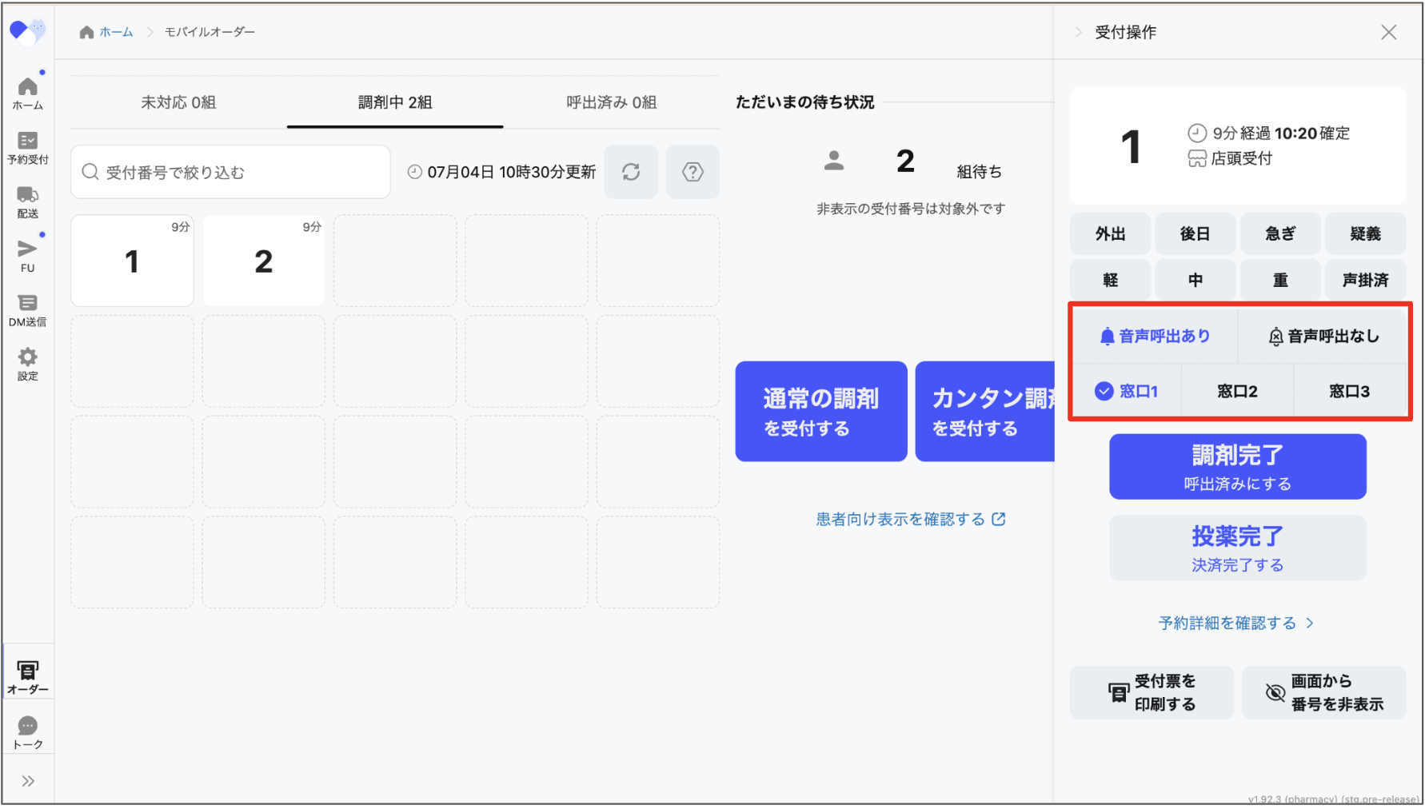Screen dimensions: 1425x809
Task: Refresh the reception list with reload icon
Action: [x=631, y=171]
